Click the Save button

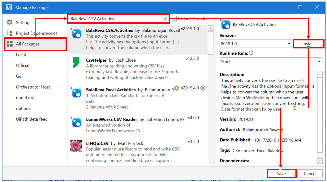point(281,173)
